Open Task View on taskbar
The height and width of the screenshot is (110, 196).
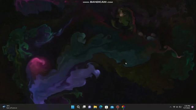click(84, 107)
